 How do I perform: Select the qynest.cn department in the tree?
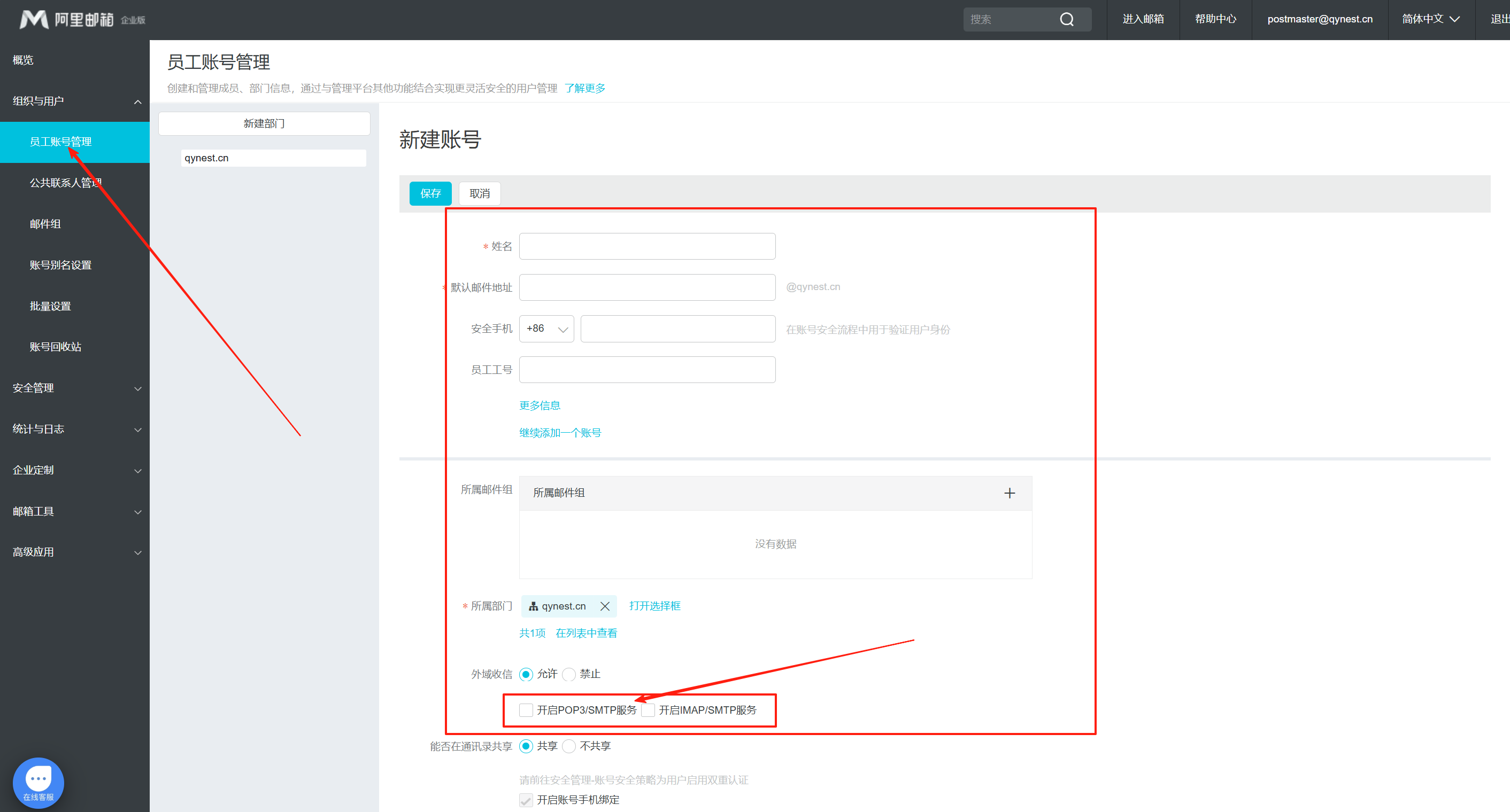[273, 158]
